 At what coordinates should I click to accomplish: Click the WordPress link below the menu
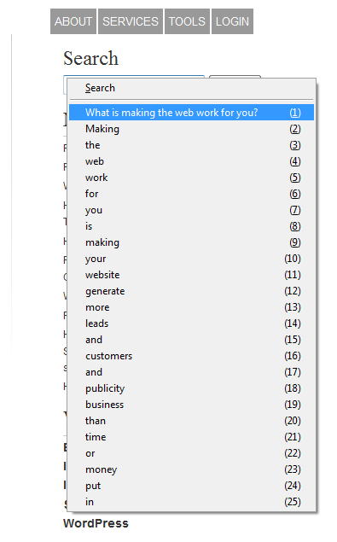coord(96,523)
